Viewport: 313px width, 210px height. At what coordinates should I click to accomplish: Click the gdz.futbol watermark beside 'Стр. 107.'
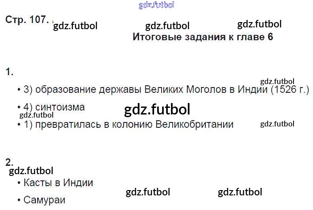[x=75, y=26]
